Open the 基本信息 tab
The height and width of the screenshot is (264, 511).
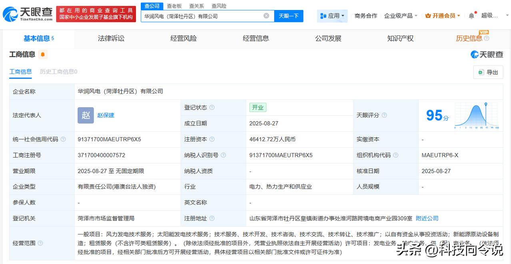pos(39,38)
